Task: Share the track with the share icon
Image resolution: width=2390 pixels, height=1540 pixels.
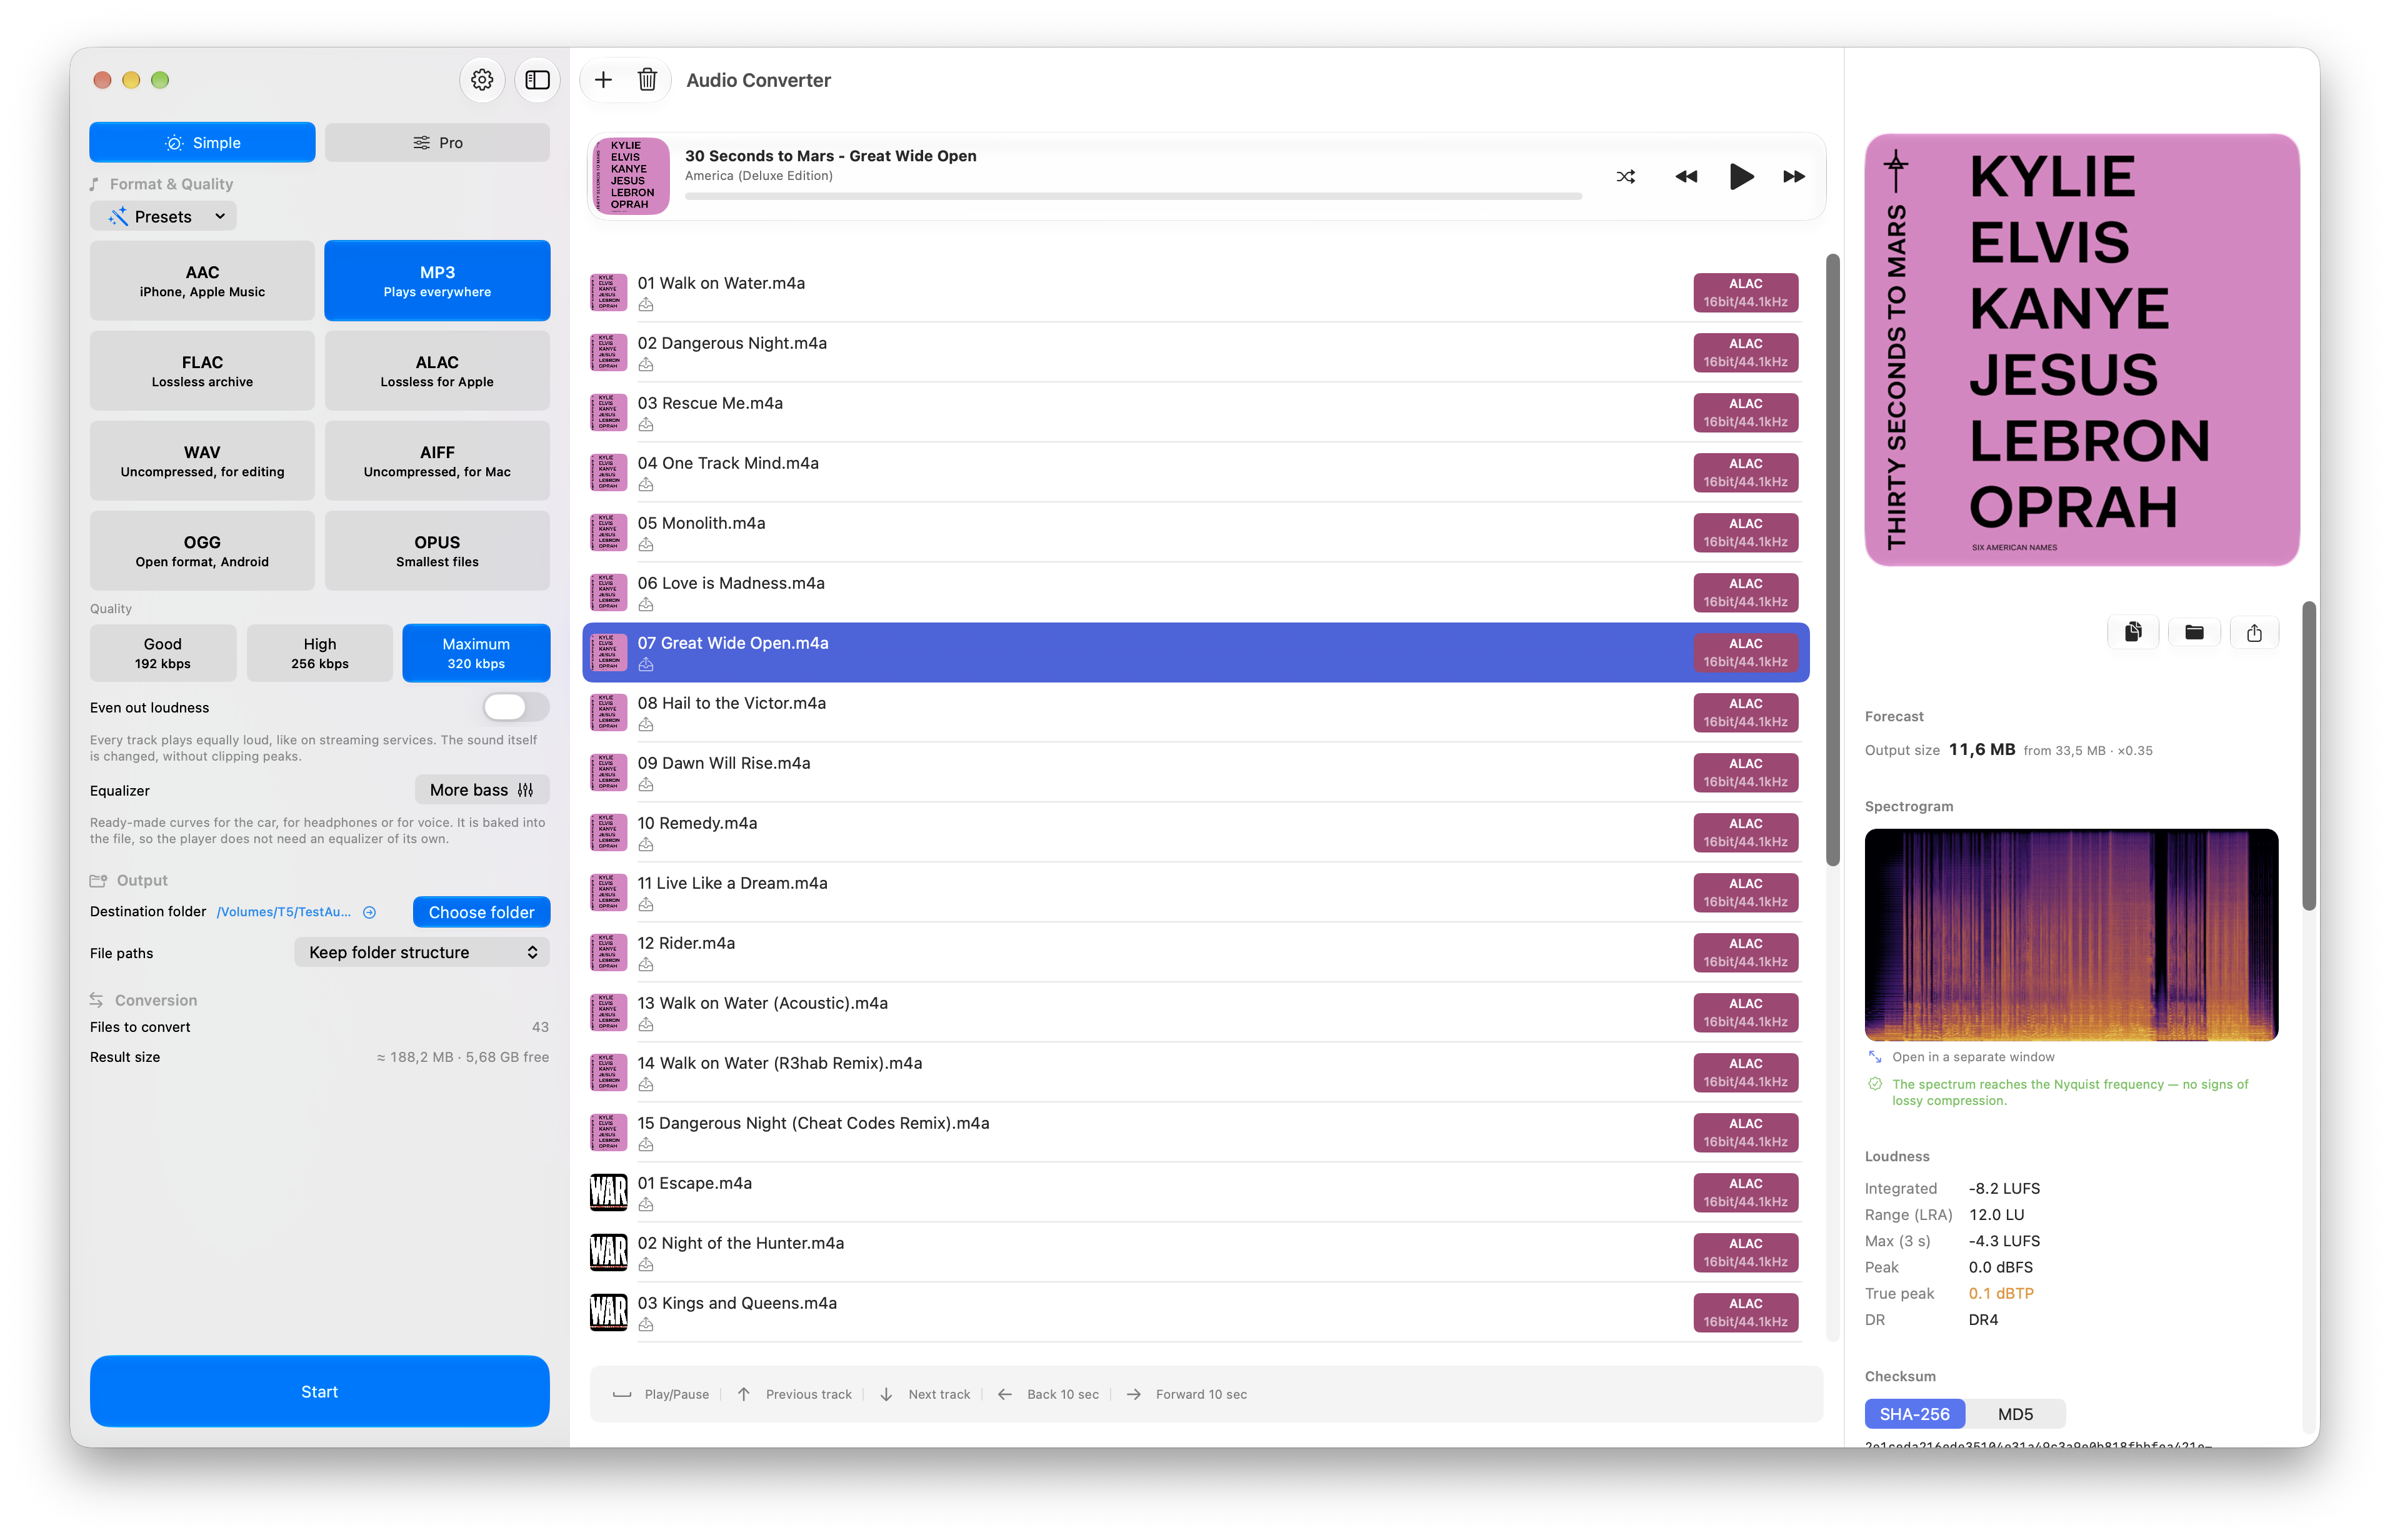Action: click(x=2254, y=632)
